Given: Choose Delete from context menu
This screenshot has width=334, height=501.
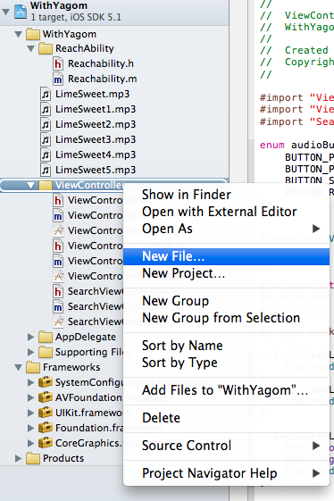Looking at the screenshot, I should (x=226, y=418).
